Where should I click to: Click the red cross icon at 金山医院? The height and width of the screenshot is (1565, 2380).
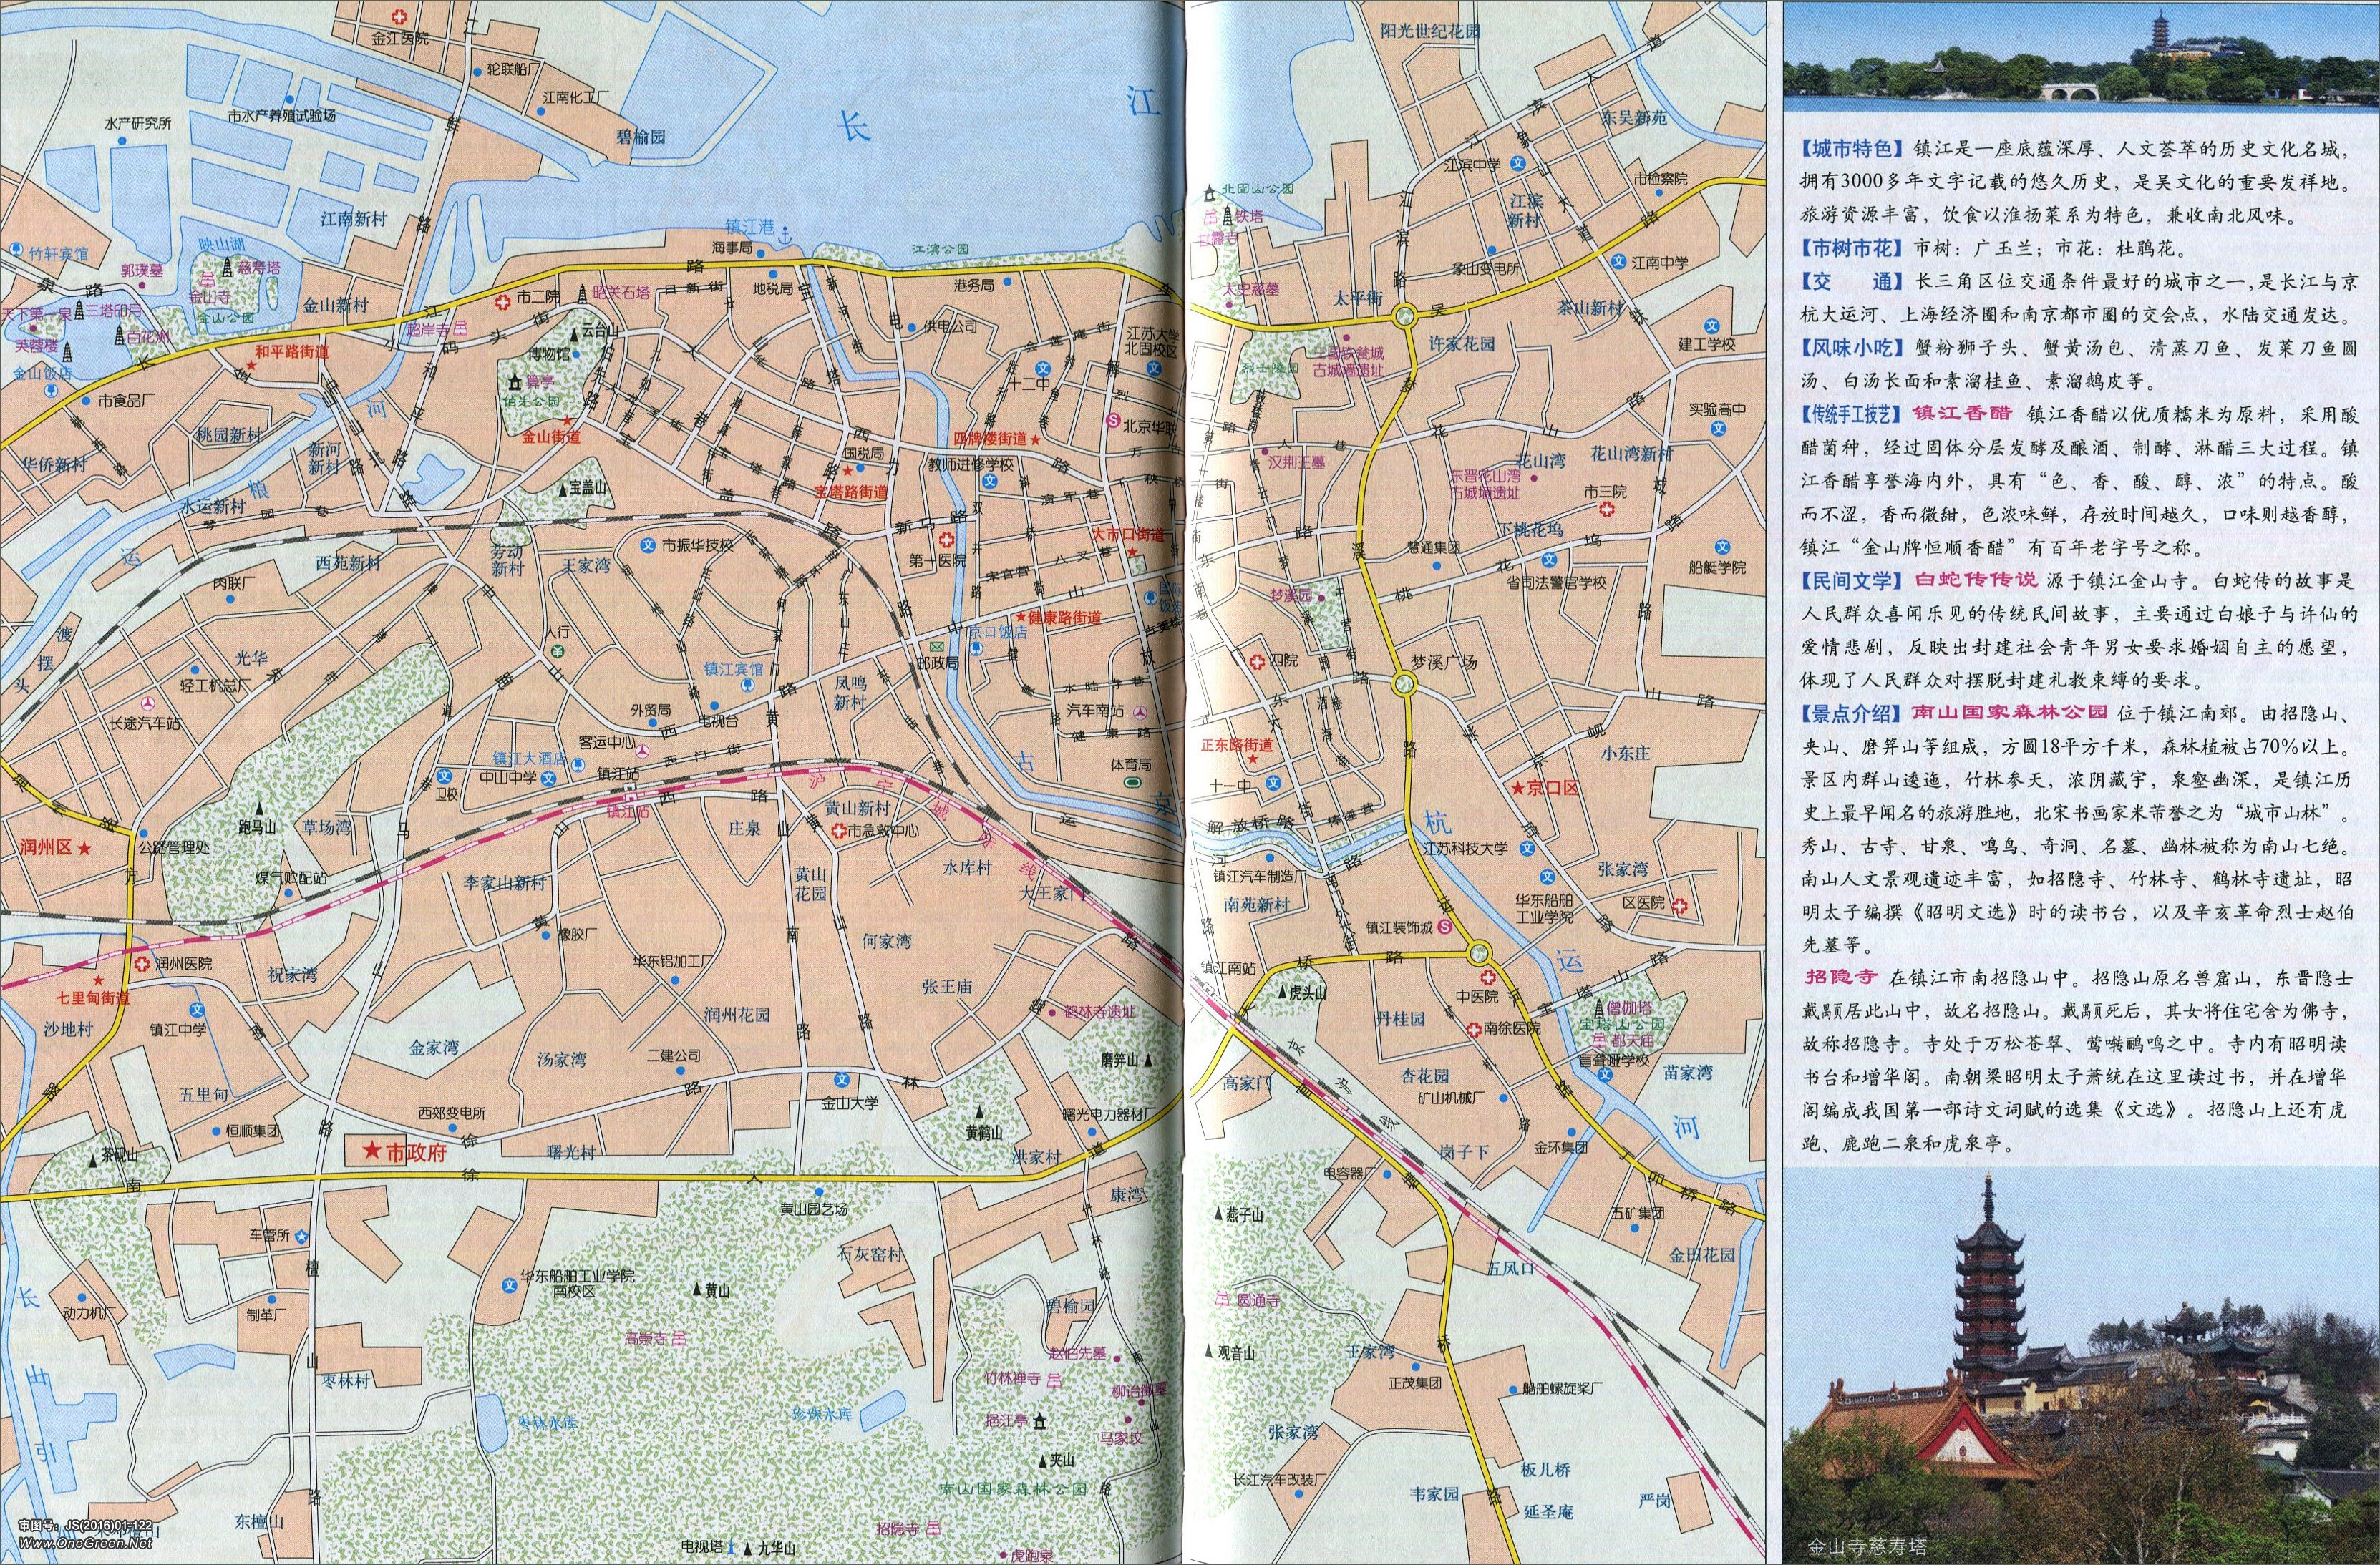400,16
